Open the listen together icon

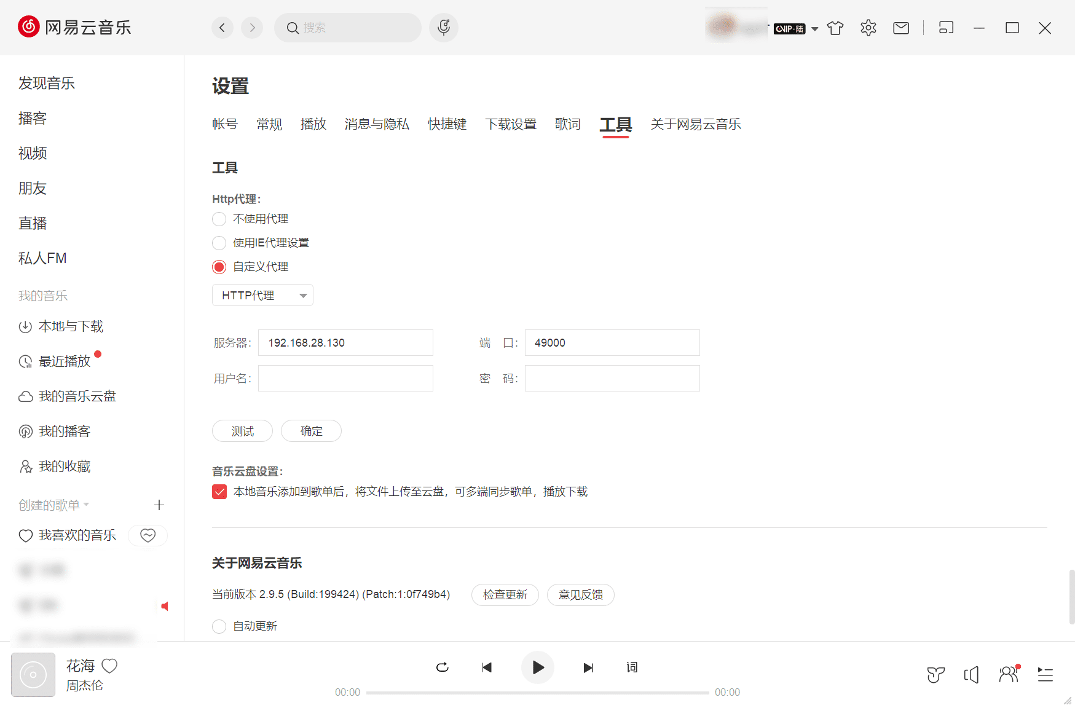point(1008,675)
